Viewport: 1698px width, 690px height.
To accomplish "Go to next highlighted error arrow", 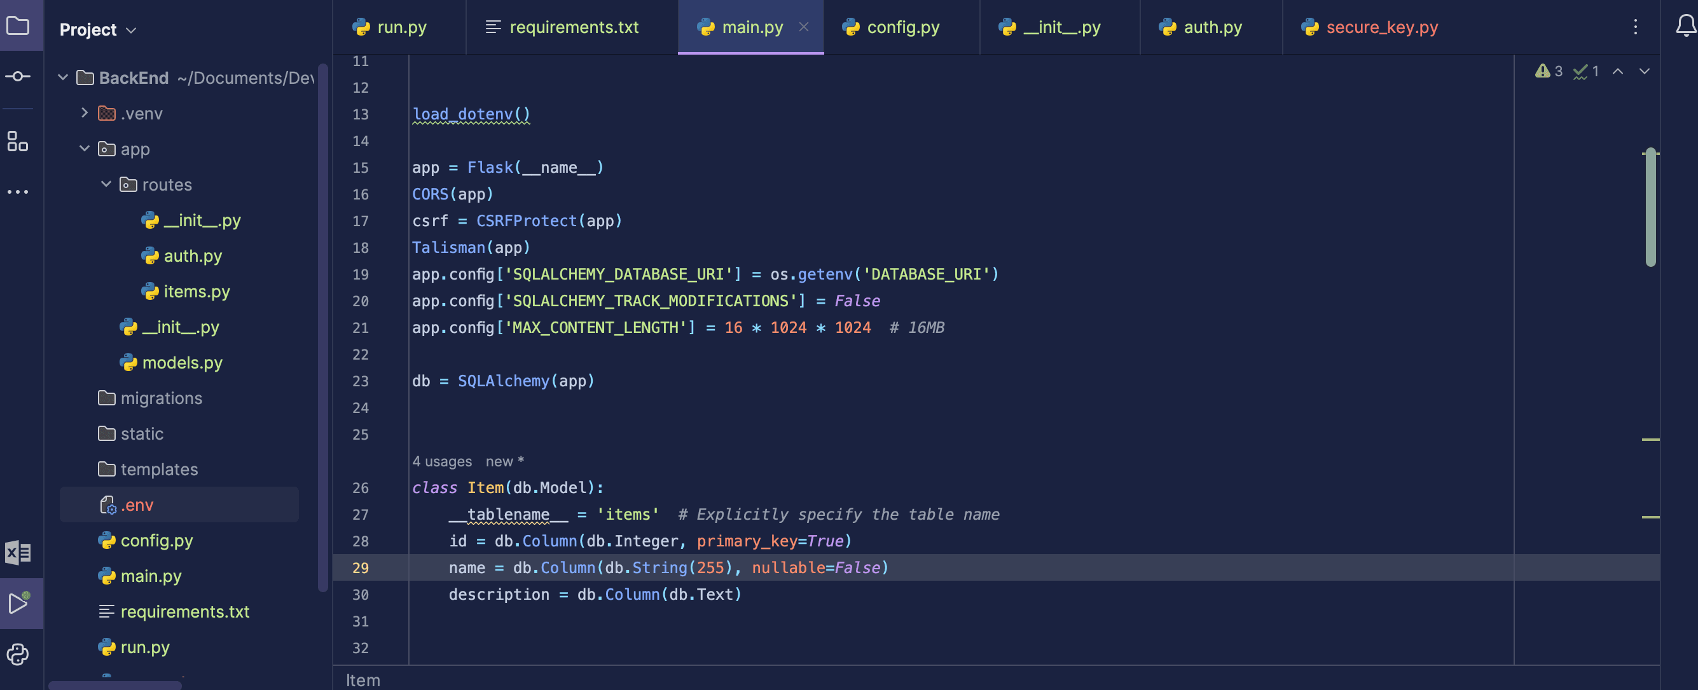I will point(1645,71).
